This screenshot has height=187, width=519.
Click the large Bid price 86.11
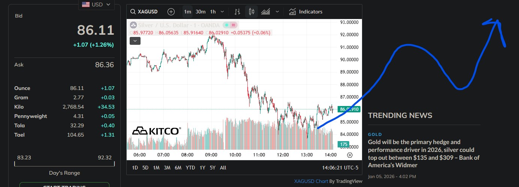coord(96,30)
